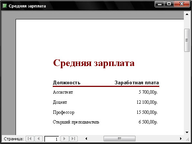The width and height of the screenshot is (192, 144).
Task: Click the 5 700,00р. salary value
Action: tap(148, 92)
